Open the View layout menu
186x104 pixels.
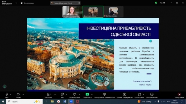[x=162, y=3]
